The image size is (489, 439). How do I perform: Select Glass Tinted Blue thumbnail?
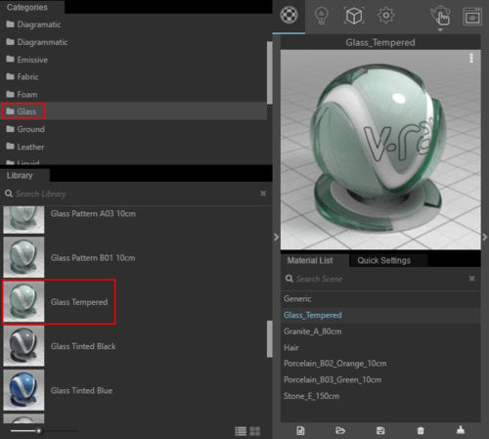point(23,390)
